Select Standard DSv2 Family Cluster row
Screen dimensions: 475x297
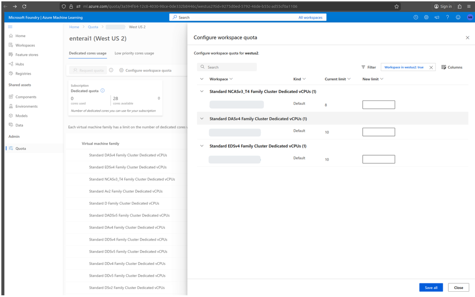(x=126, y=288)
